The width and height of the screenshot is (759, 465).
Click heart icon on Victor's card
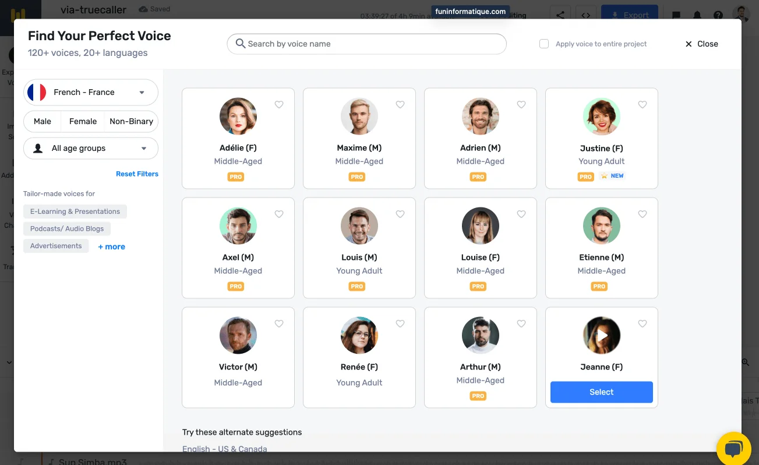pos(279,324)
